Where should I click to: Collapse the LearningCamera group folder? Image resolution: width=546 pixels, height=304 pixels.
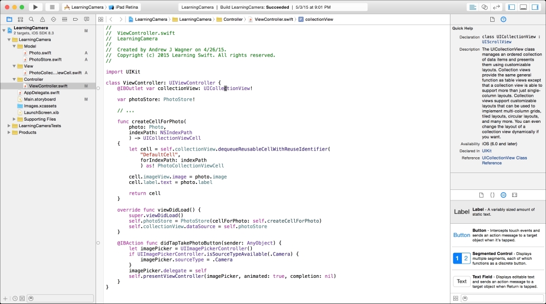[x=9, y=40]
